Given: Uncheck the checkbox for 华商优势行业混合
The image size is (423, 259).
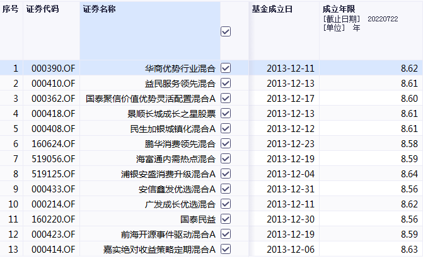Looking at the screenshot, I should pyautogui.click(x=226, y=68).
